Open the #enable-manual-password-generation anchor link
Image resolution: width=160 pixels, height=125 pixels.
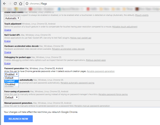[x=92, y=106]
